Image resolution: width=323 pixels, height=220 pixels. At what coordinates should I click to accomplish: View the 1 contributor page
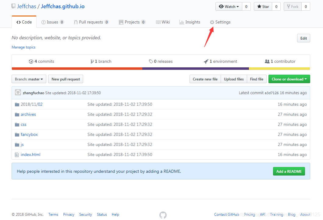pos(280,61)
